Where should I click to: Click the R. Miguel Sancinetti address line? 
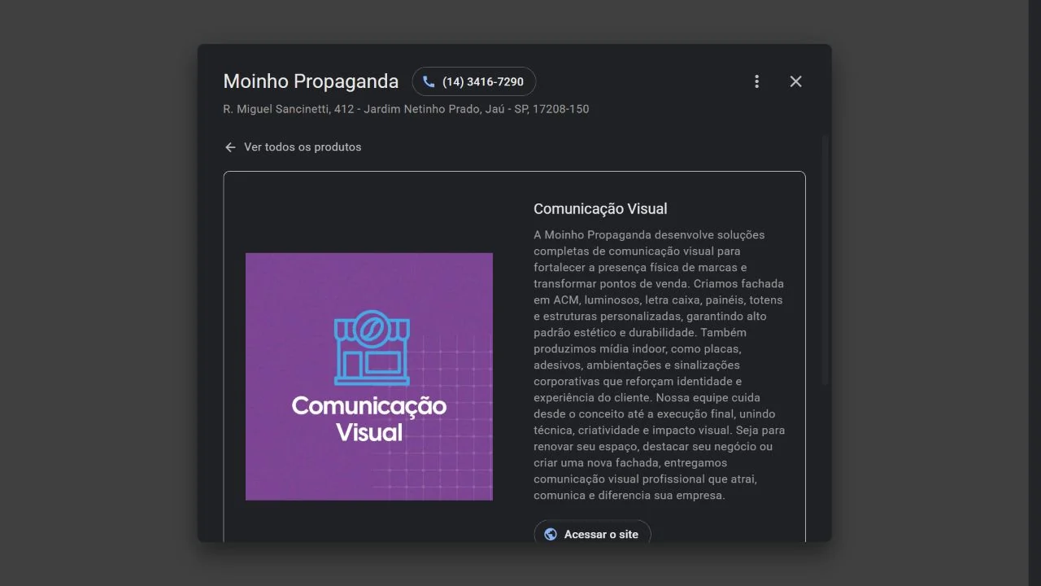coord(406,109)
